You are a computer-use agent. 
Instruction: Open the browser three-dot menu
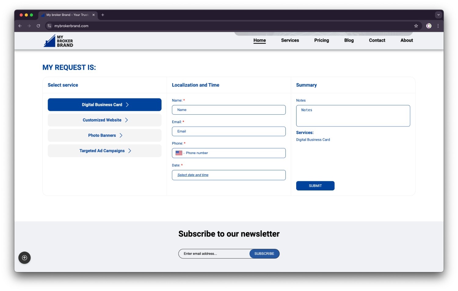coord(438,26)
